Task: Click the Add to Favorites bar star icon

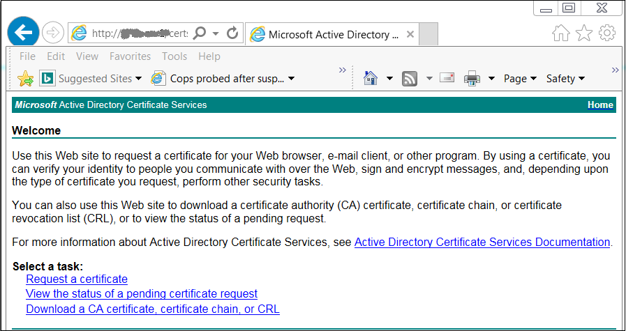Action: click(x=26, y=79)
